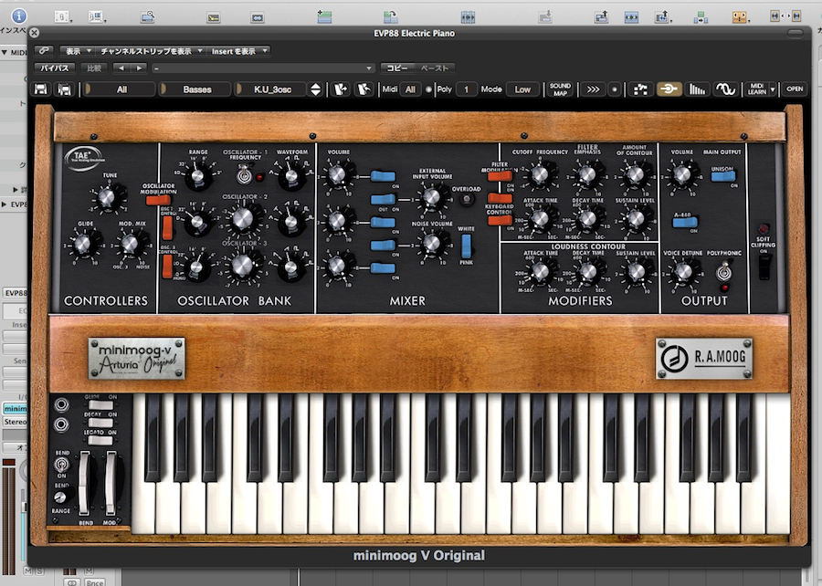
Task: Click the green add-track icon in Logic toolbar
Action: 324,16
